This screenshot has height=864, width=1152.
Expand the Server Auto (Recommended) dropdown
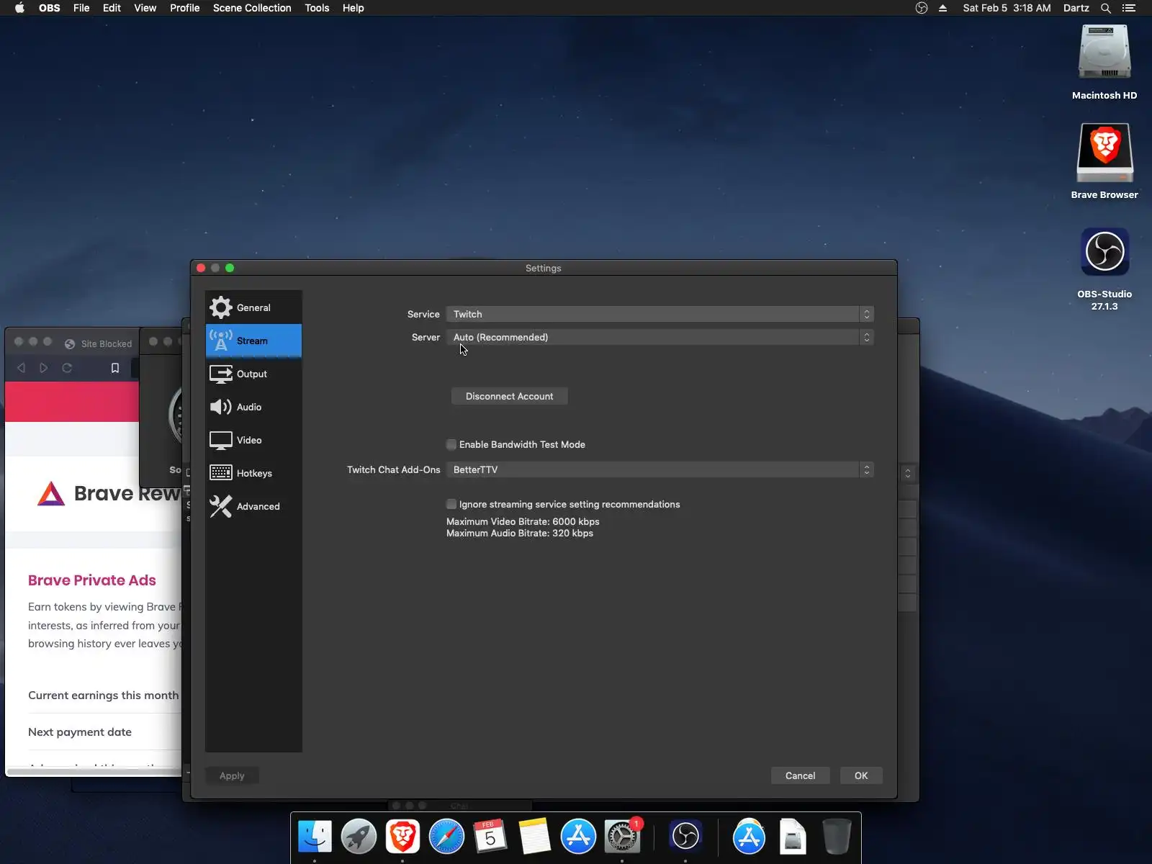[x=660, y=337]
